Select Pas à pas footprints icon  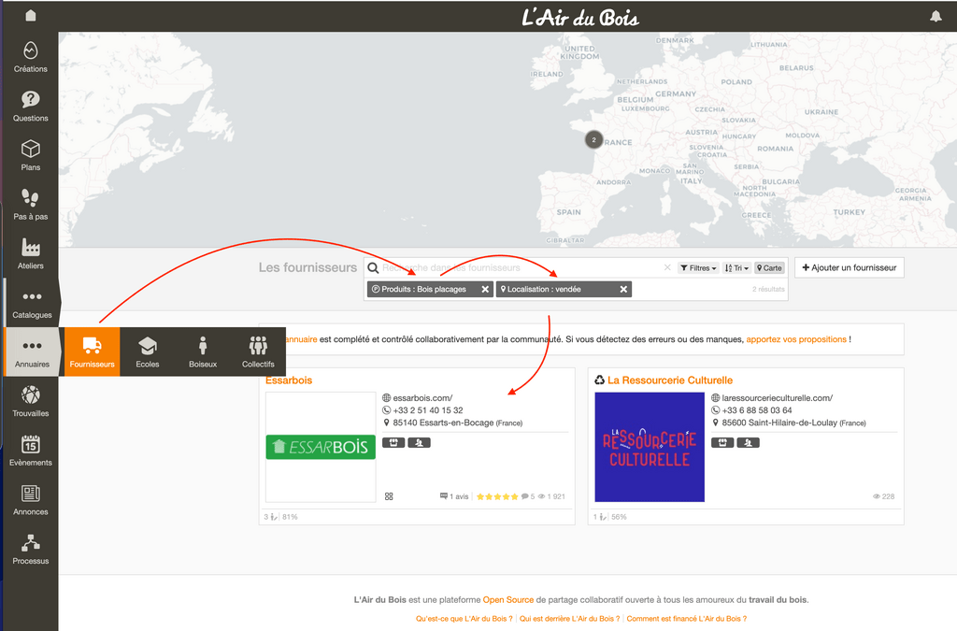click(30, 205)
